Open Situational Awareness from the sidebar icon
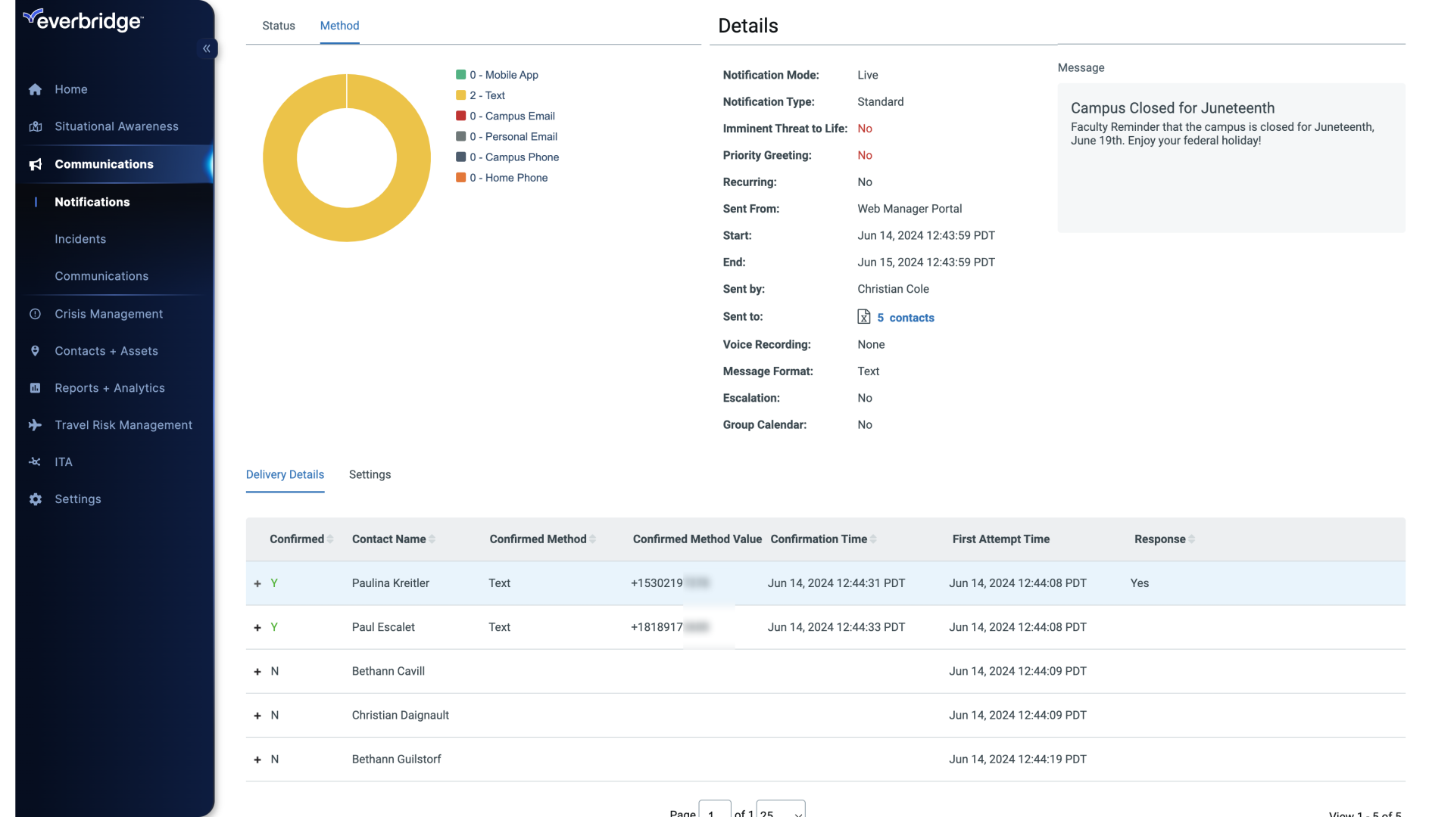The width and height of the screenshot is (1454, 817). tap(35, 126)
